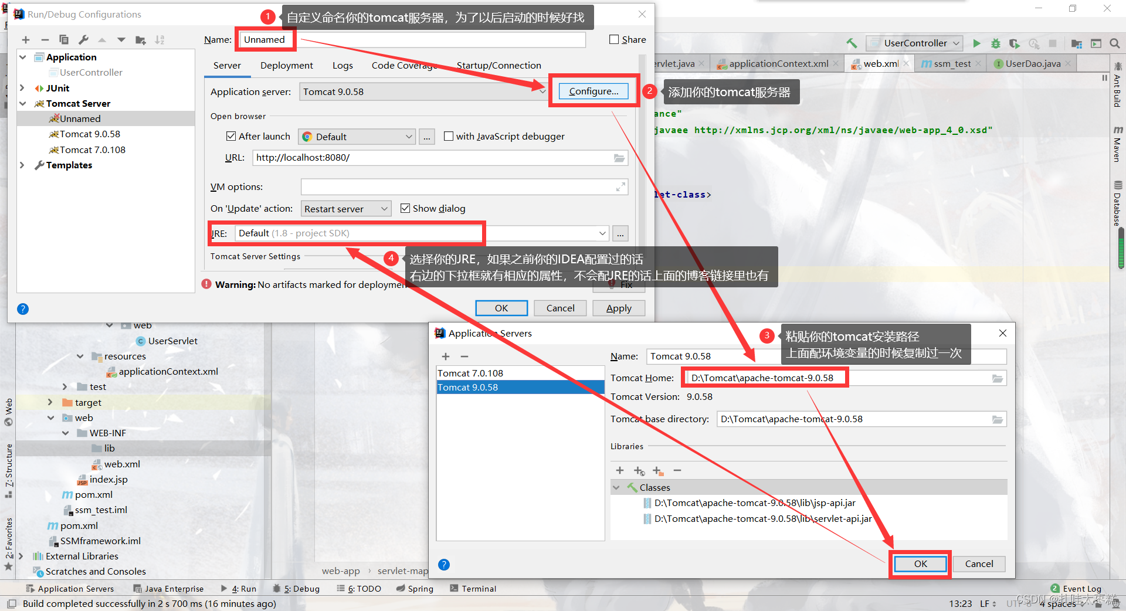The width and height of the screenshot is (1126, 611).
Task: Toggle the Share checkbox
Action: (x=614, y=39)
